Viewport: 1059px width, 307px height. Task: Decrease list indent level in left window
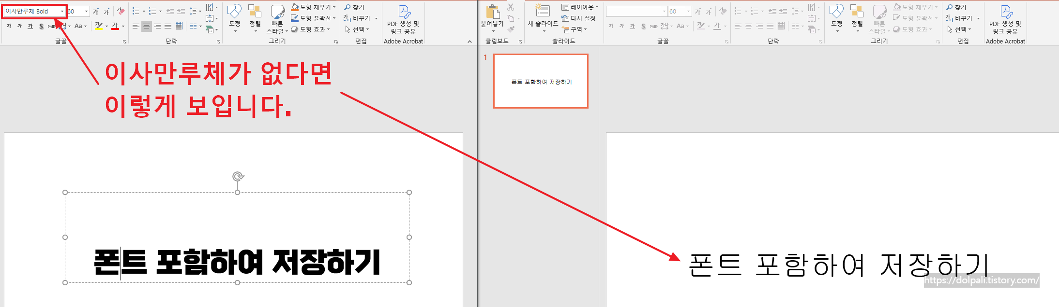(x=170, y=11)
